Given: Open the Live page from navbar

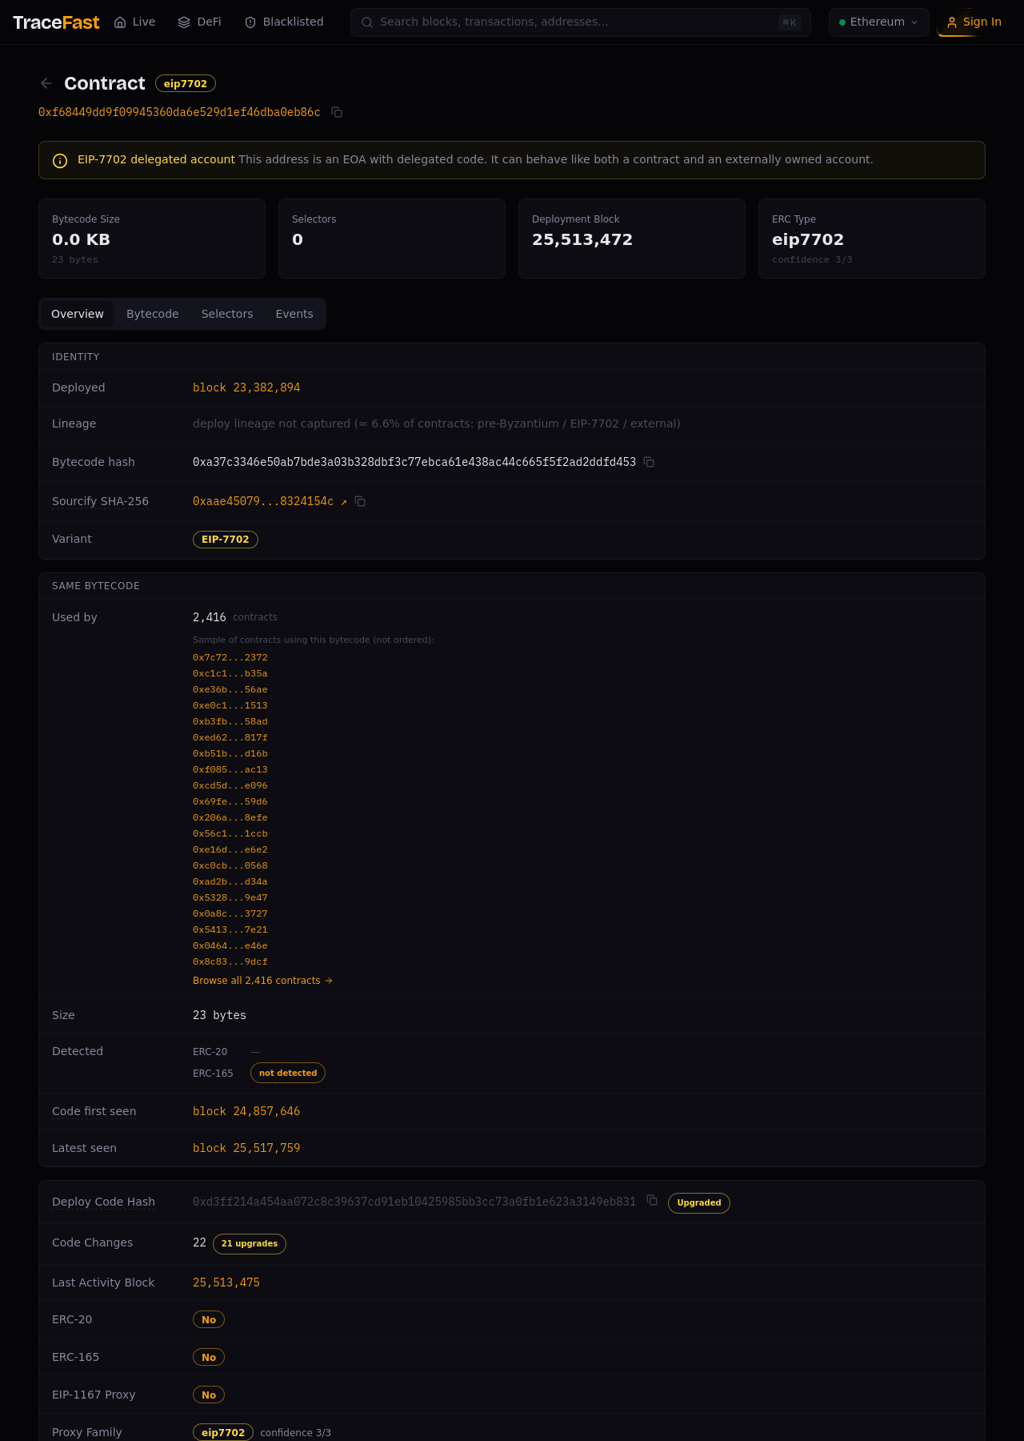Looking at the screenshot, I should [134, 22].
